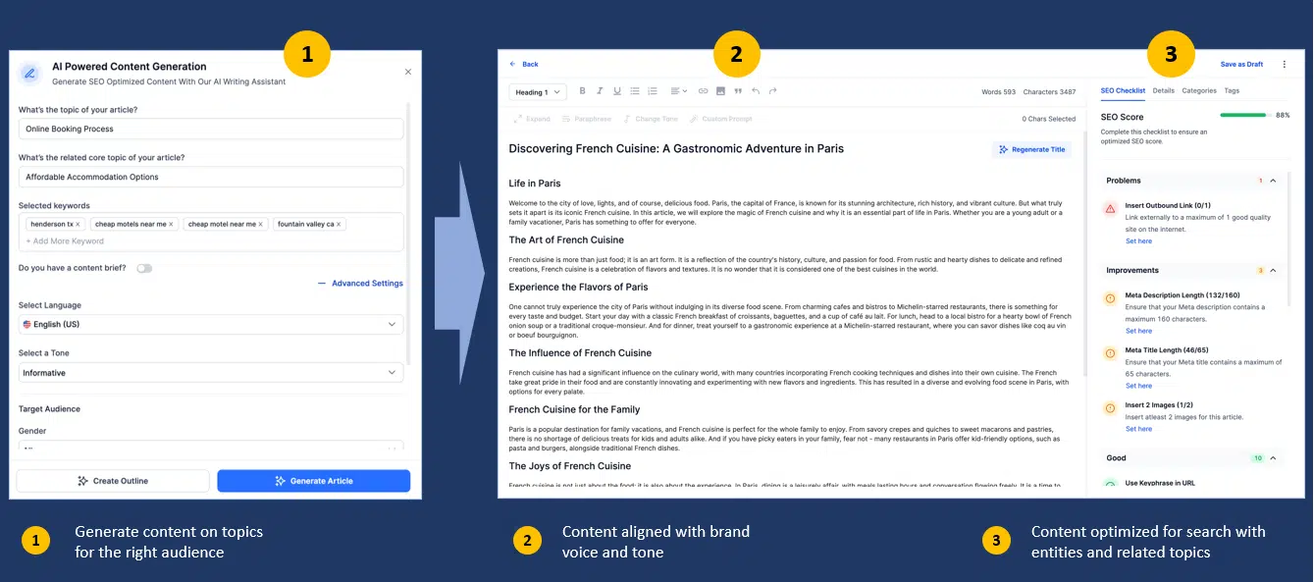Apply italic formatting in the editor
1314x582 pixels.
click(600, 91)
